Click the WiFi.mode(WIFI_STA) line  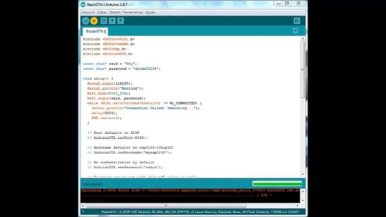pyautogui.click(x=109, y=93)
